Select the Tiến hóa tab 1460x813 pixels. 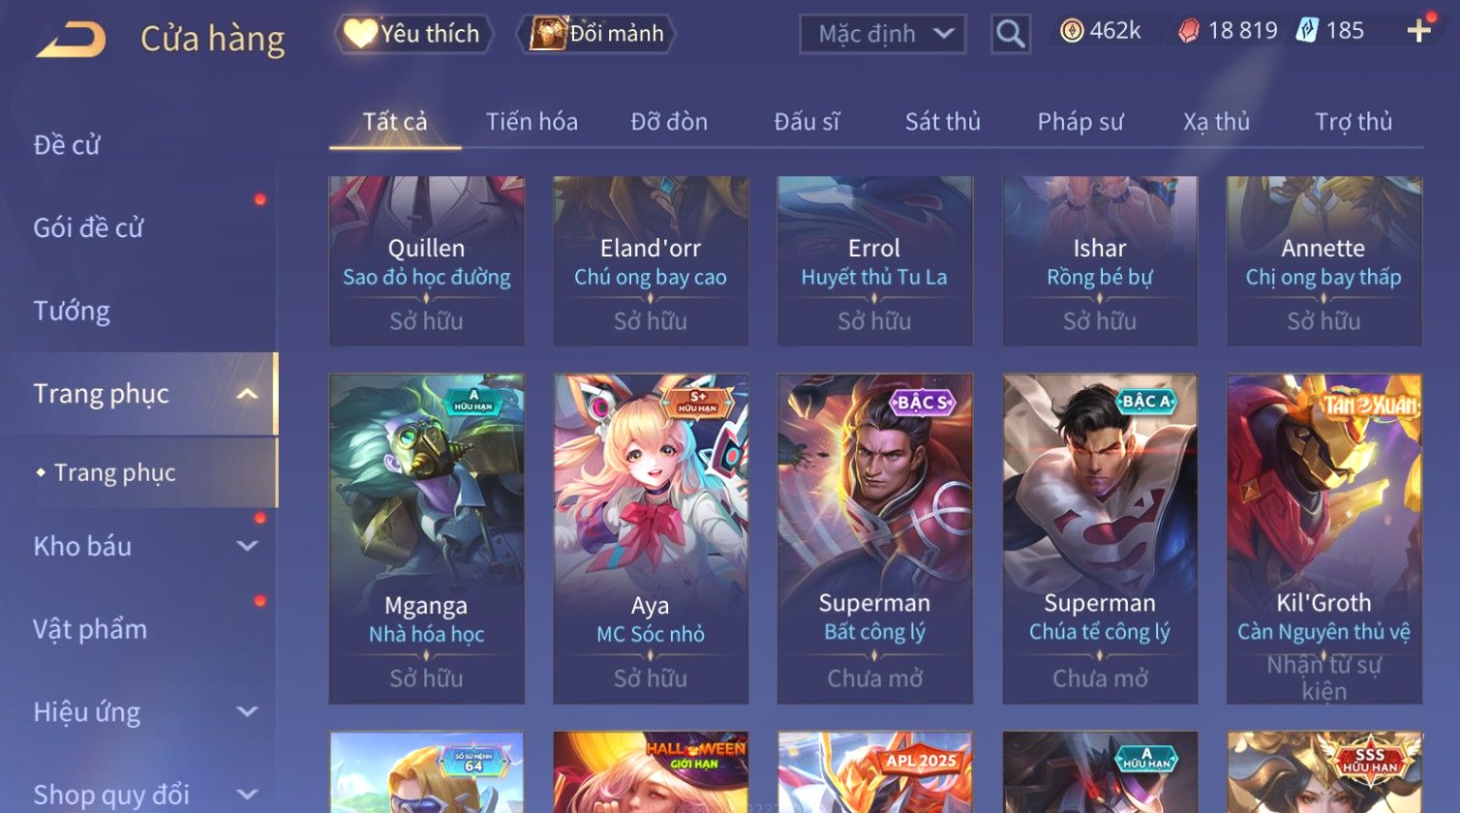tap(532, 122)
